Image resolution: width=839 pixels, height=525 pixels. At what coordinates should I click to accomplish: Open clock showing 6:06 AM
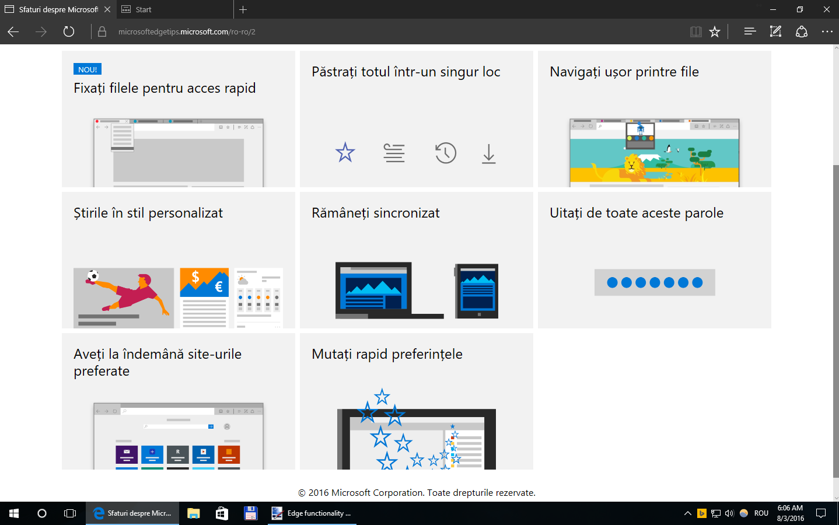coord(790,513)
